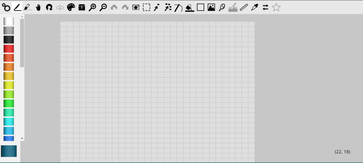Viewport: 363px width, 163px height.
Task: Select the ruler measure tool
Action: pyautogui.click(x=244, y=7)
